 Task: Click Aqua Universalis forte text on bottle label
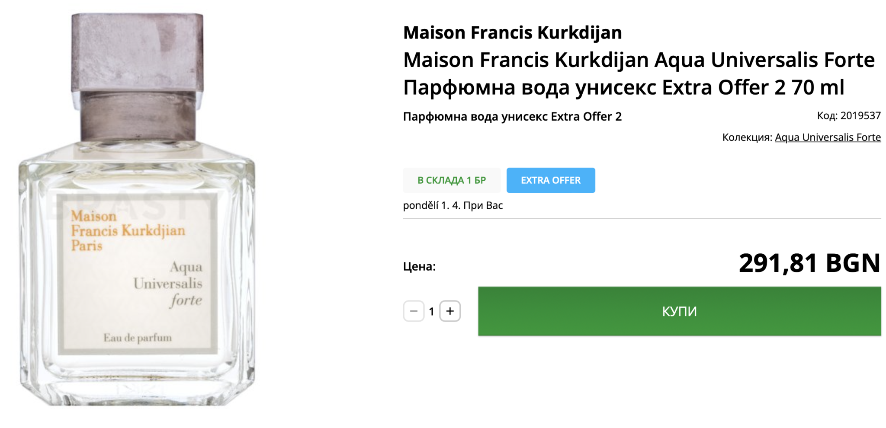pos(168,284)
